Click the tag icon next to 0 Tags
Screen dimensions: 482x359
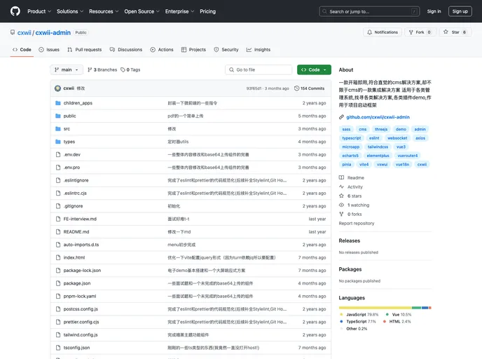point(123,70)
